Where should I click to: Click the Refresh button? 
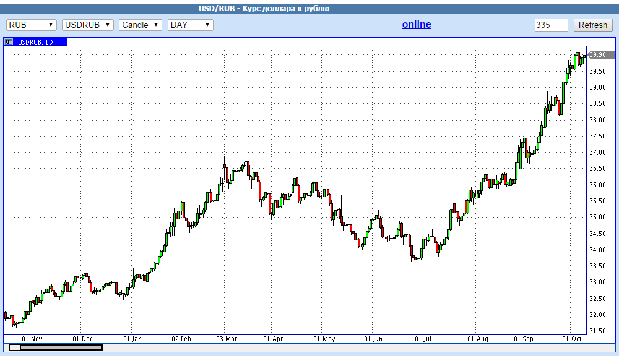593,25
